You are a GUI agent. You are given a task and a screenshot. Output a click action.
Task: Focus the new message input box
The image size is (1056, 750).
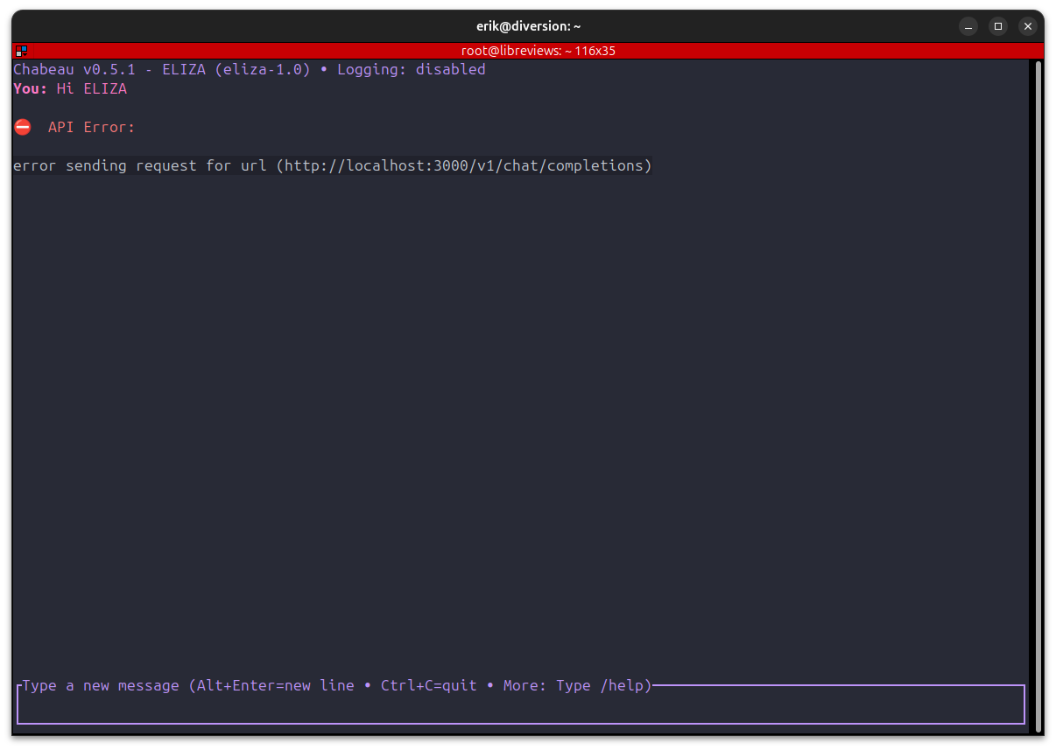520,708
